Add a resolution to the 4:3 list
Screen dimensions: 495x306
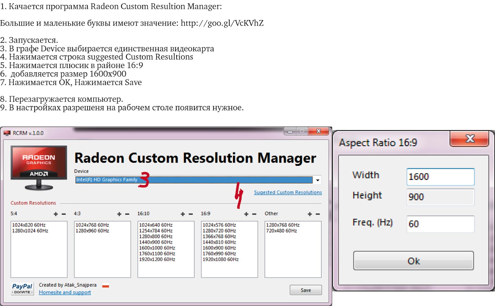coord(119,214)
